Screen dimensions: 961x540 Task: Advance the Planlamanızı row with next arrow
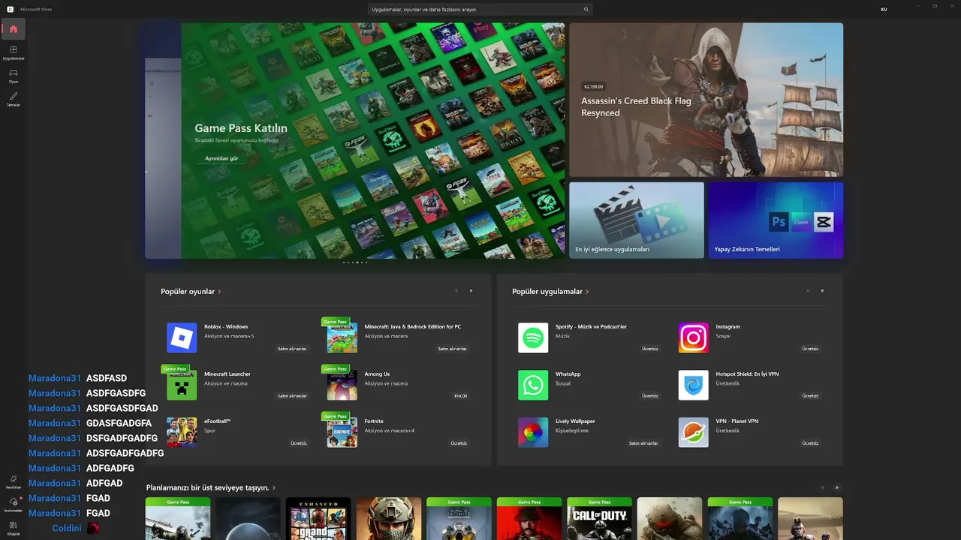point(837,487)
